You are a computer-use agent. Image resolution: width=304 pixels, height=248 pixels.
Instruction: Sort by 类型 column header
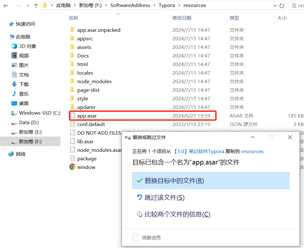coord(234,18)
